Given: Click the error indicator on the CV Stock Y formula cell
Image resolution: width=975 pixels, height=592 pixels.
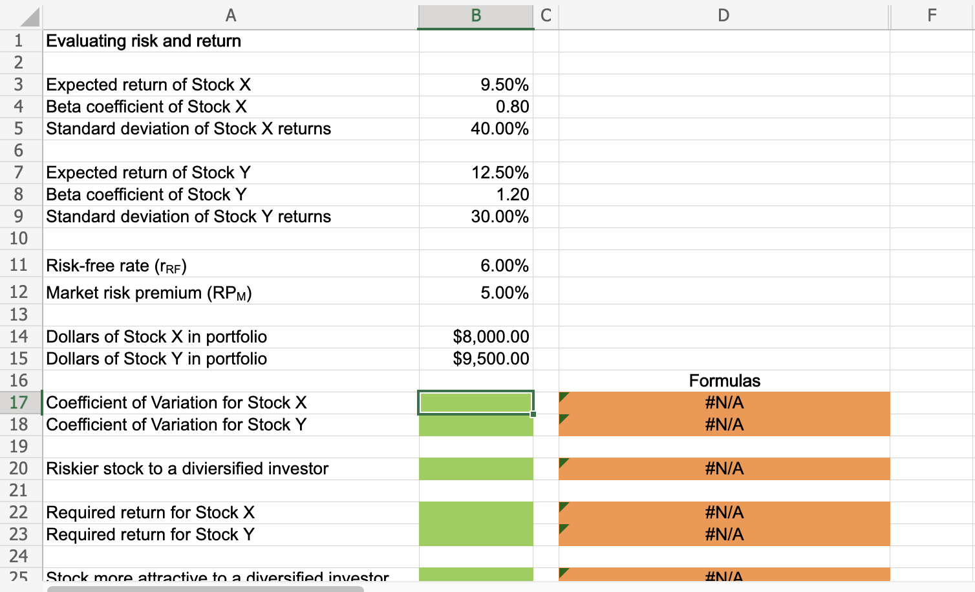Looking at the screenshot, I should point(563,418).
